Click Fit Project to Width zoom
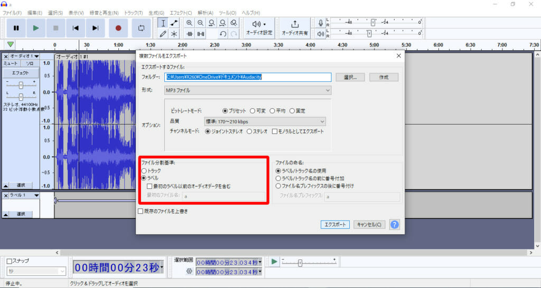This screenshot has height=288, width=541. pyautogui.click(x=223, y=23)
